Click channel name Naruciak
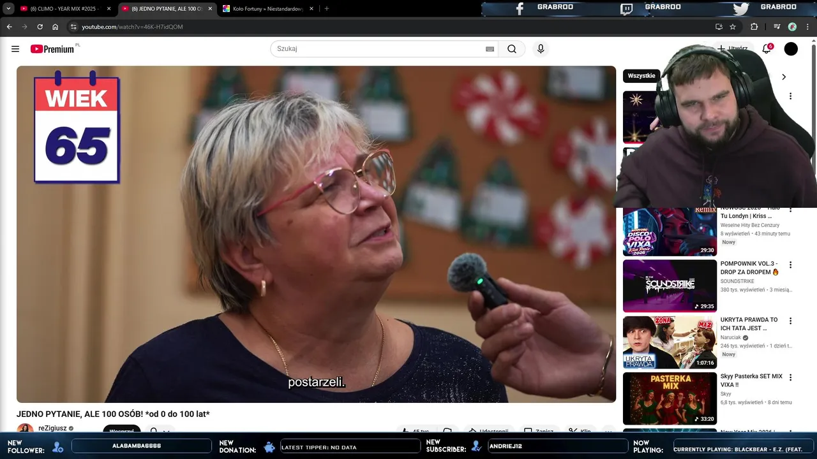Viewport: 817px width, 459px height. pyautogui.click(x=731, y=337)
